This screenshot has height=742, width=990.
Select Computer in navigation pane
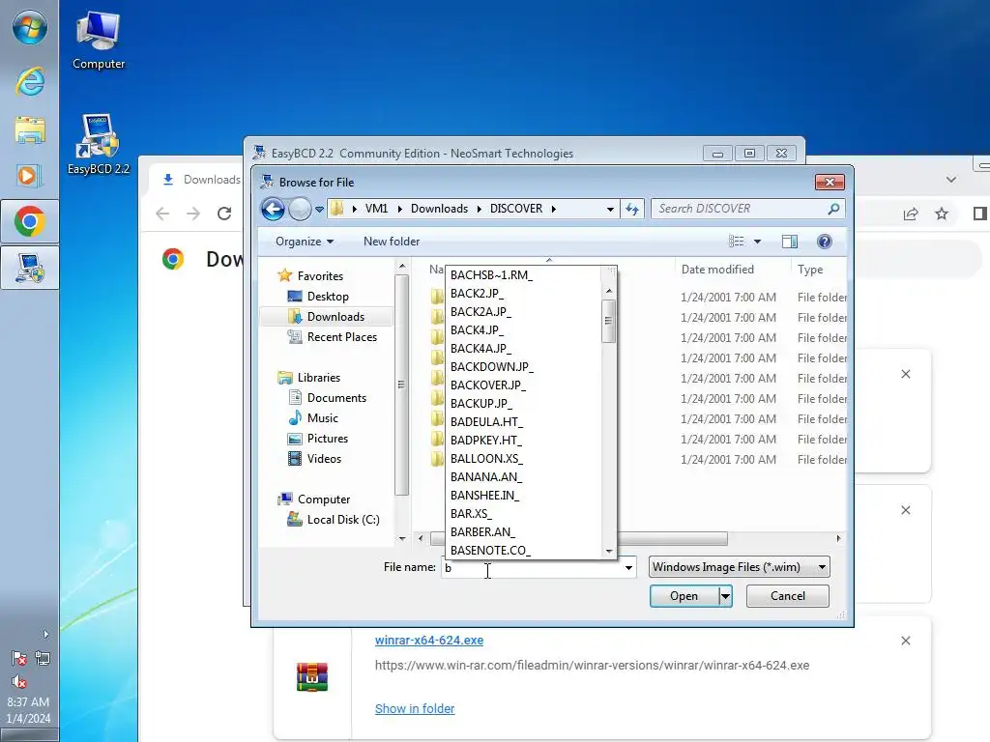(323, 499)
